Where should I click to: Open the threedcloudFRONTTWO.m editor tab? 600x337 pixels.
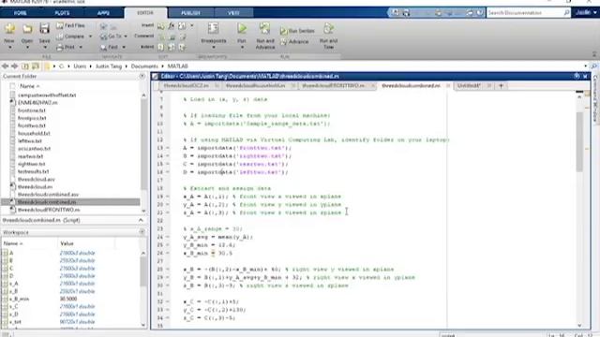coord(333,86)
